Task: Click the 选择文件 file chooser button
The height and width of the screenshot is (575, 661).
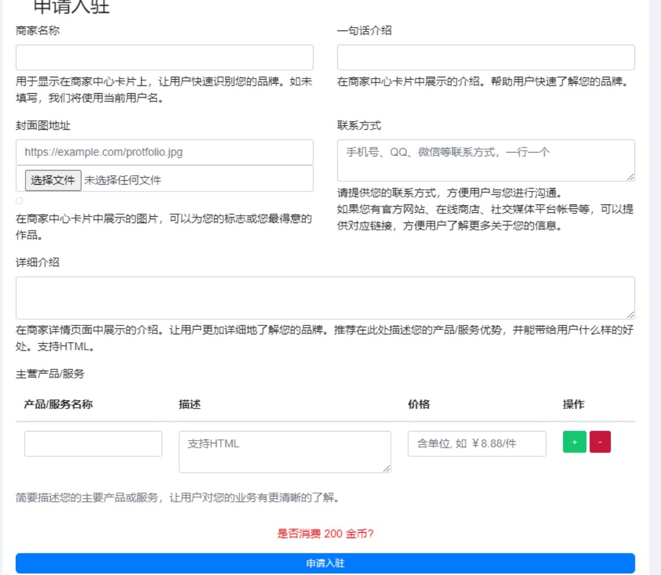Action: click(53, 180)
